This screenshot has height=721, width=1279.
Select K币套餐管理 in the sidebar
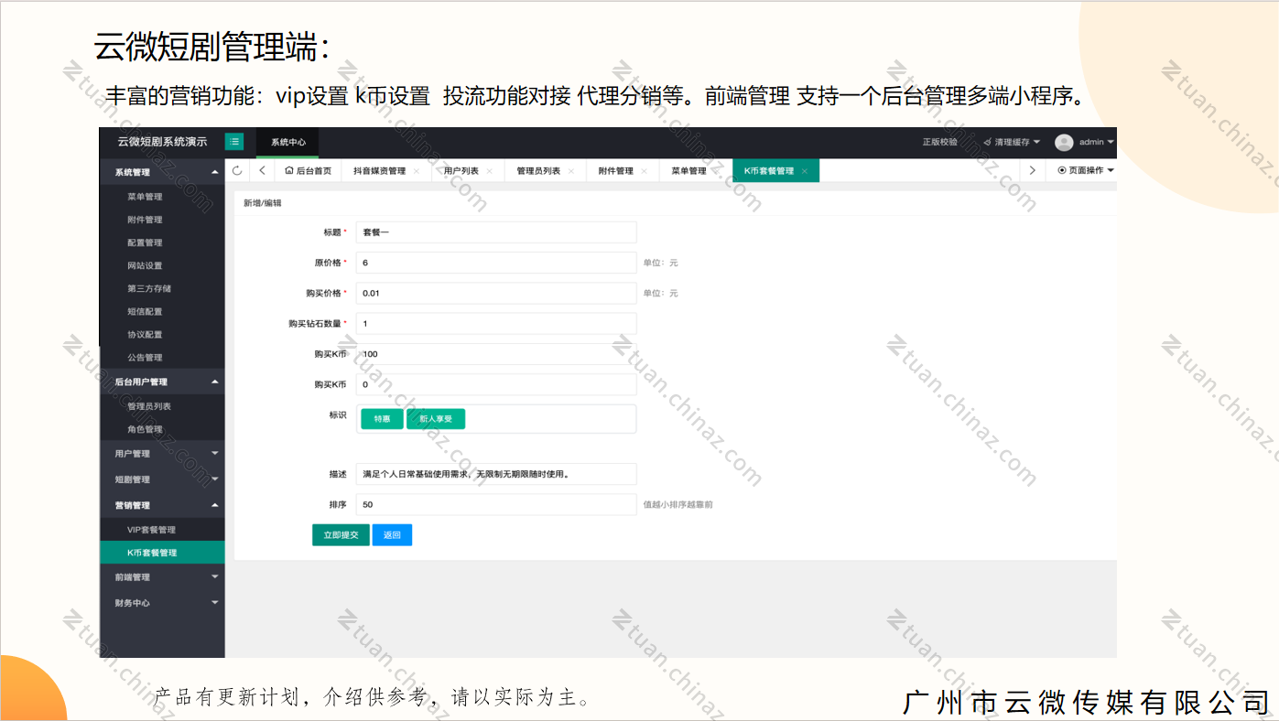coord(162,553)
